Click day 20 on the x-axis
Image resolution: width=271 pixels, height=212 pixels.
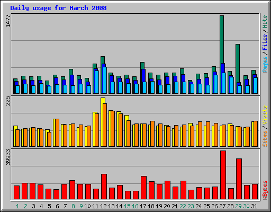pyautogui.click(x=167, y=206)
